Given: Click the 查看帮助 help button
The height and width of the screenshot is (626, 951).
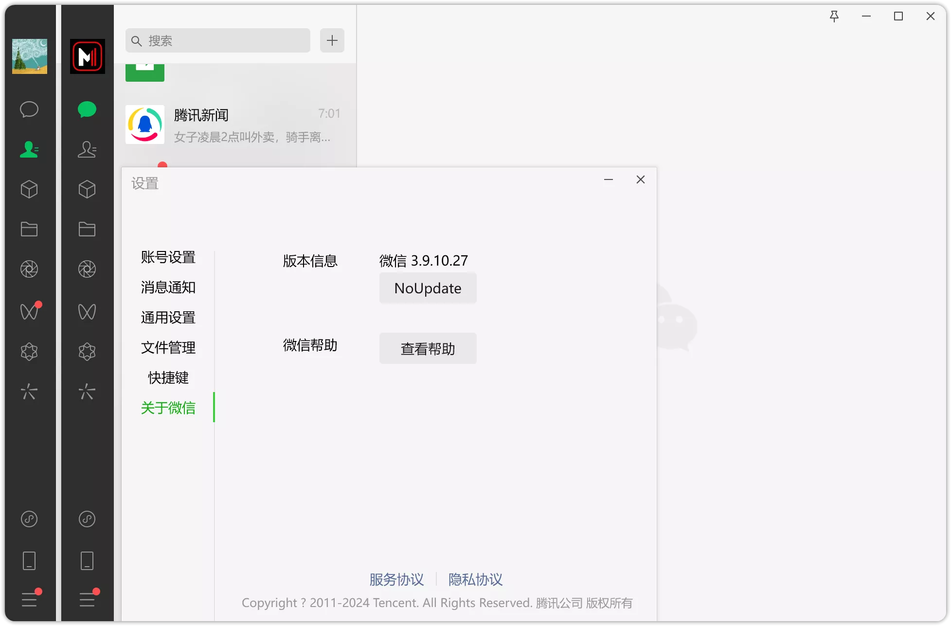Looking at the screenshot, I should point(428,348).
